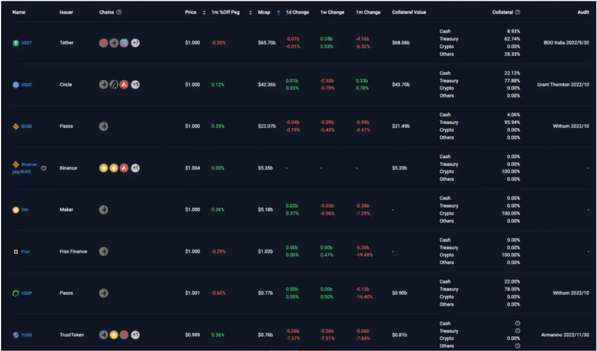The image size is (597, 351).
Task: Click the Binance-peg BUSD coin logo
Action: pos(16,164)
